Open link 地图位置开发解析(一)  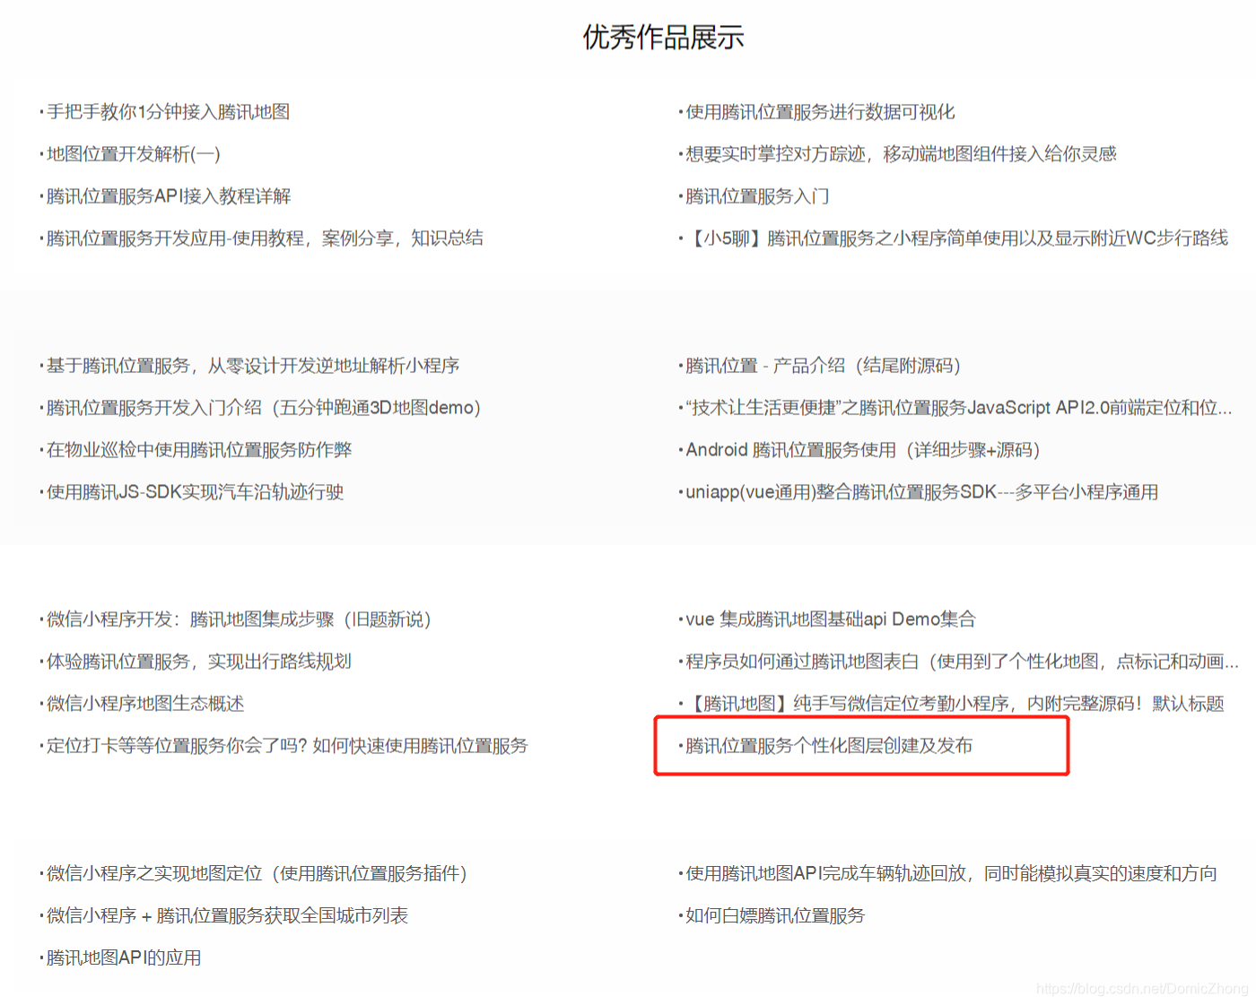(x=134, y=154)
